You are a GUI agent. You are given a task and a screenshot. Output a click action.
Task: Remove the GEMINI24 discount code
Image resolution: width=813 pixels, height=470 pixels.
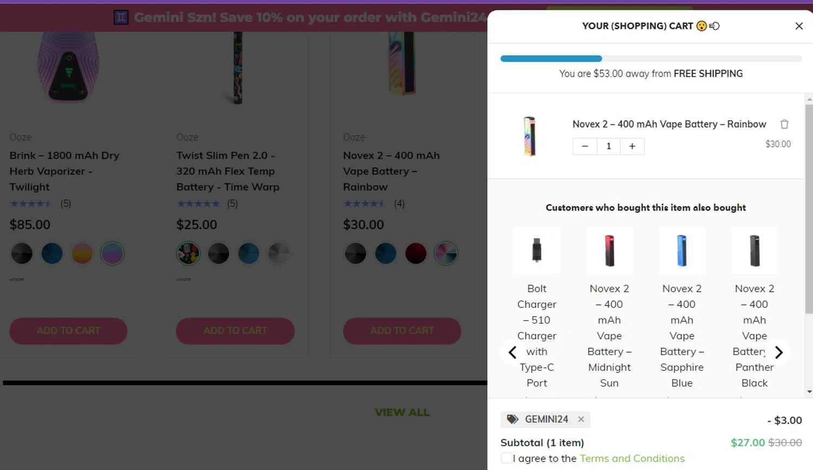(581, 419)
